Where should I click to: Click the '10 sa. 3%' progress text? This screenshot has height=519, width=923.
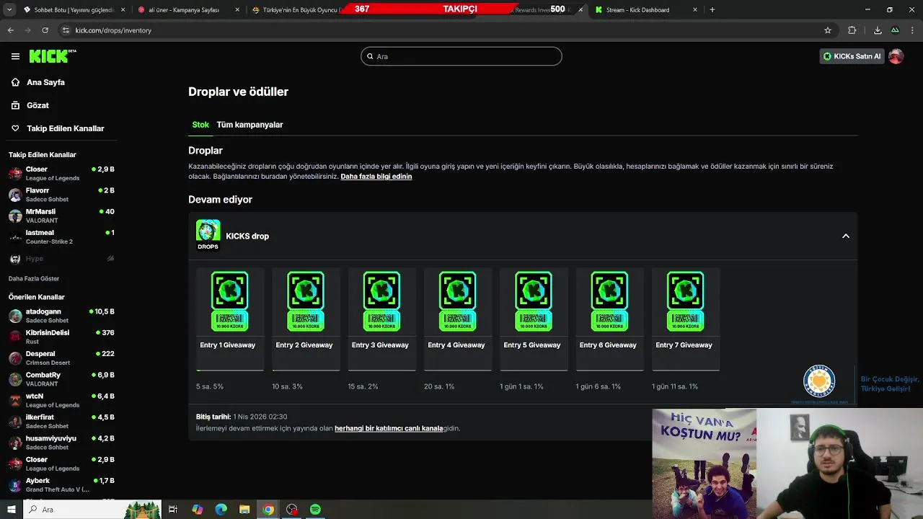[x=287, y=386]
